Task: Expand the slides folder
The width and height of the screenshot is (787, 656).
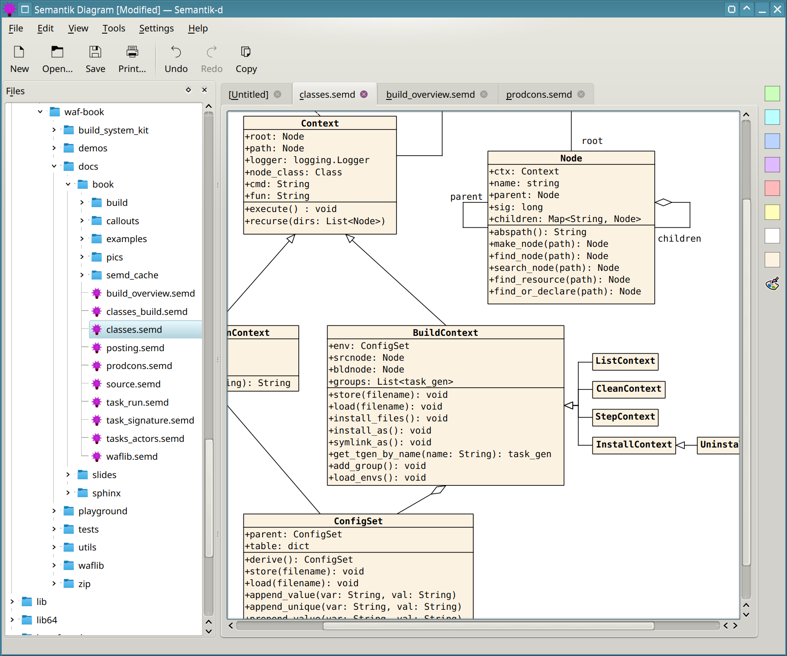Action: click(68, 475)
